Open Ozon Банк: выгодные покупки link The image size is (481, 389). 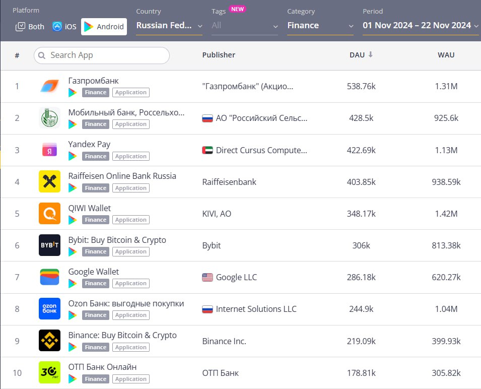pyautogui.click(x=126, y=303)
